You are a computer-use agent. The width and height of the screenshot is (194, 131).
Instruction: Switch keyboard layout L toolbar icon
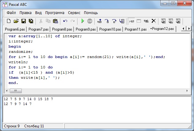(x=171, y=21)
